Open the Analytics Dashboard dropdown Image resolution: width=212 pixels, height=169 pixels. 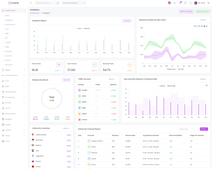(74, 3)
